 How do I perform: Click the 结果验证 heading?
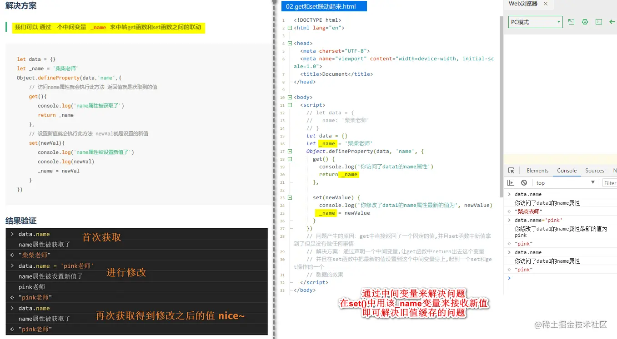(21, 221)
